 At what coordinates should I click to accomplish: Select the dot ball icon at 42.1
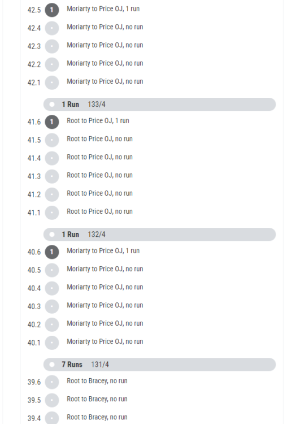point(52,83)
